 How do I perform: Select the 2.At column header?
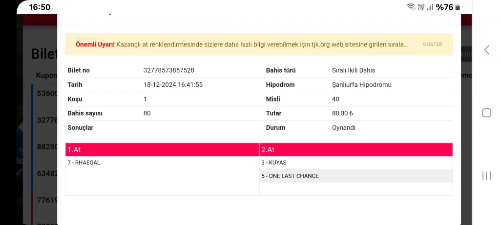[x=356, y=150]
